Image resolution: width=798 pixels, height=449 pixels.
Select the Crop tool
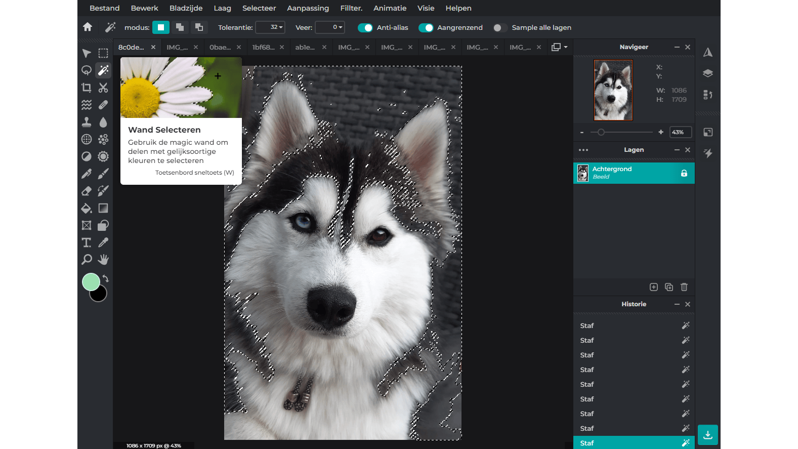[x=87, y=88]
